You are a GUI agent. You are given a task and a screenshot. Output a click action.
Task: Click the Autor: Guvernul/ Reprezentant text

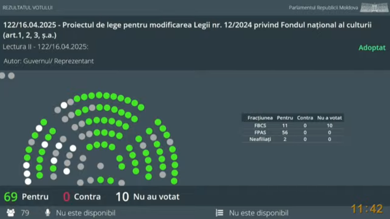[x=49, y=61]
